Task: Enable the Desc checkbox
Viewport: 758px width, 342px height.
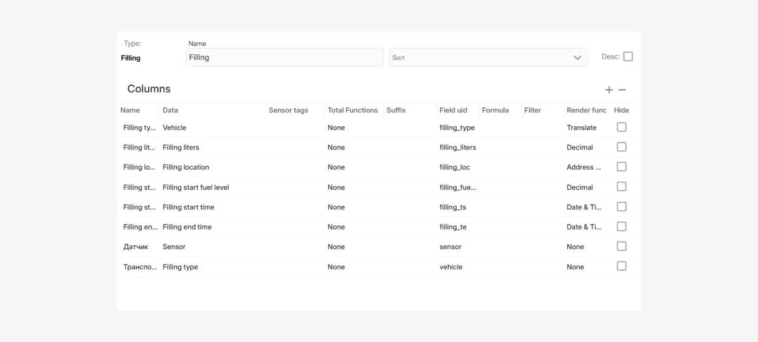Action: coord(628,57)
